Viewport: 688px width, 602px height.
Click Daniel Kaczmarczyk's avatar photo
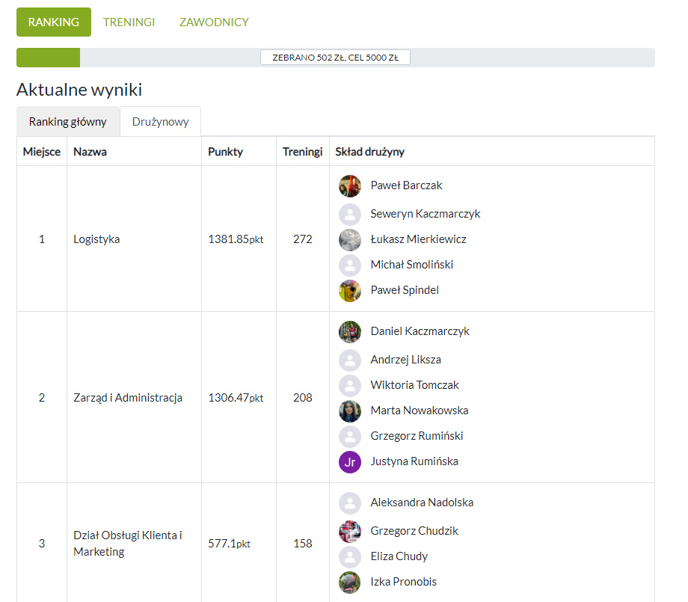coord(350,332)
